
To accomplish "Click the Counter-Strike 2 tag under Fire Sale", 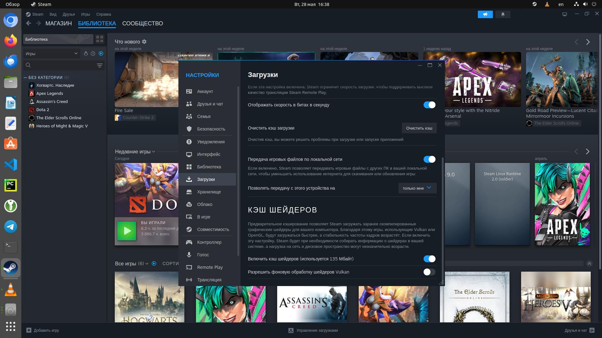I will 135,118.
